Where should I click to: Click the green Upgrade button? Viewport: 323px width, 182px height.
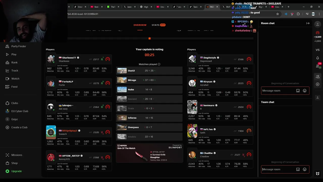pyautogui.click(x=16, y=171)
